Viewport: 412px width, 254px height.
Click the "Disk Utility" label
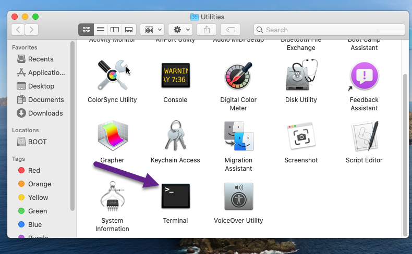[x=301, y=100]
